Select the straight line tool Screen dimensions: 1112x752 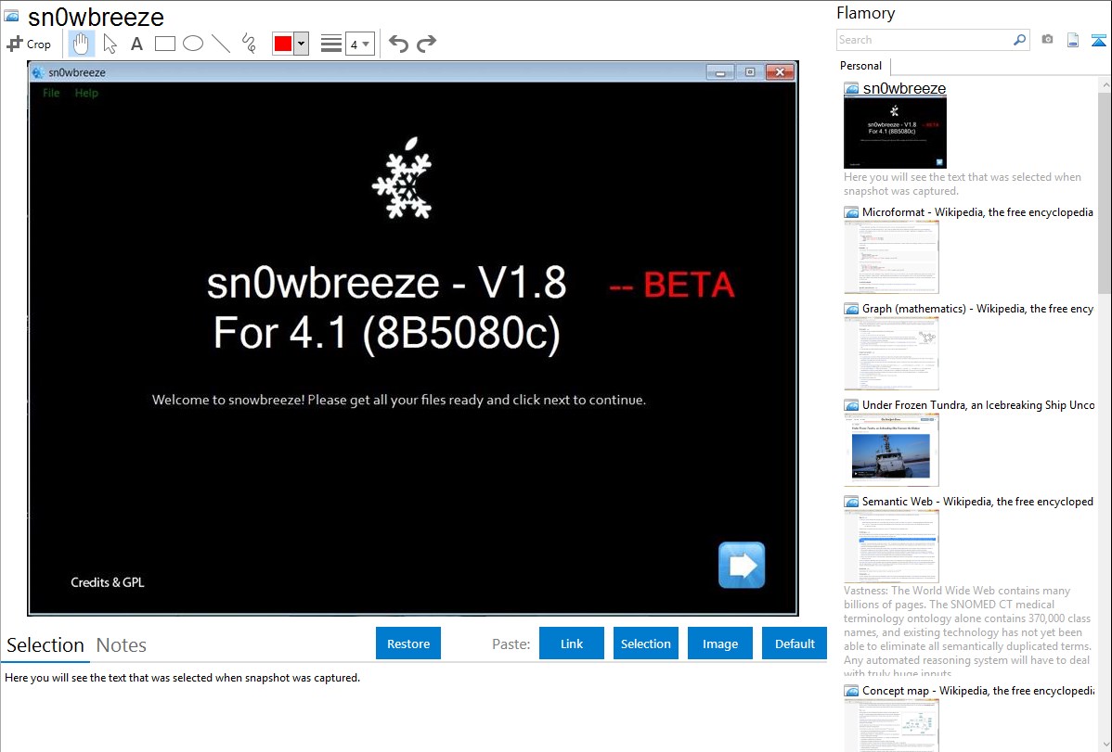[x=221, y=44]
